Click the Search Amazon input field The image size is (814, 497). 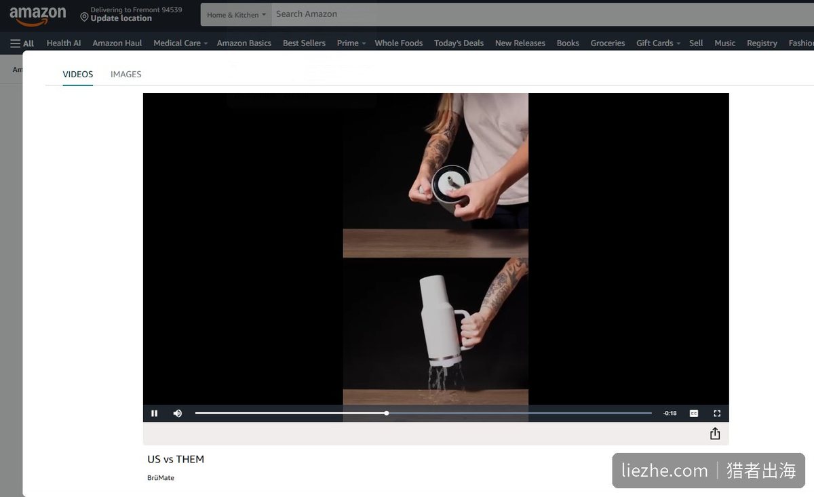coord(543,14)
